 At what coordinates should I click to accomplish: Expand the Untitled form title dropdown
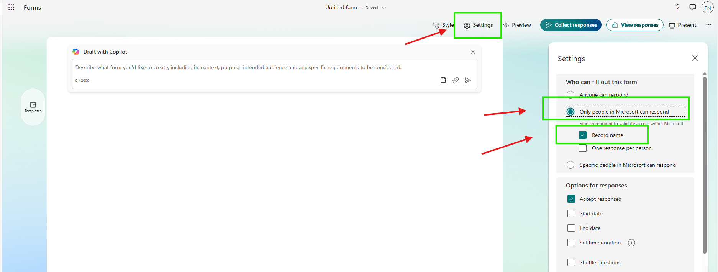[384, 8]
